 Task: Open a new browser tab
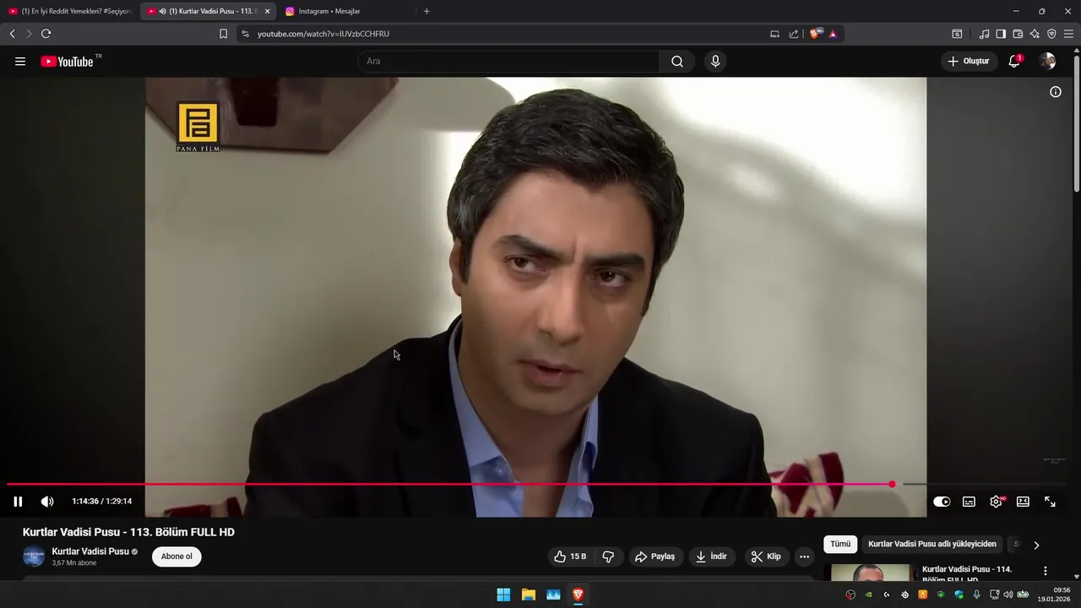(426, 11)
